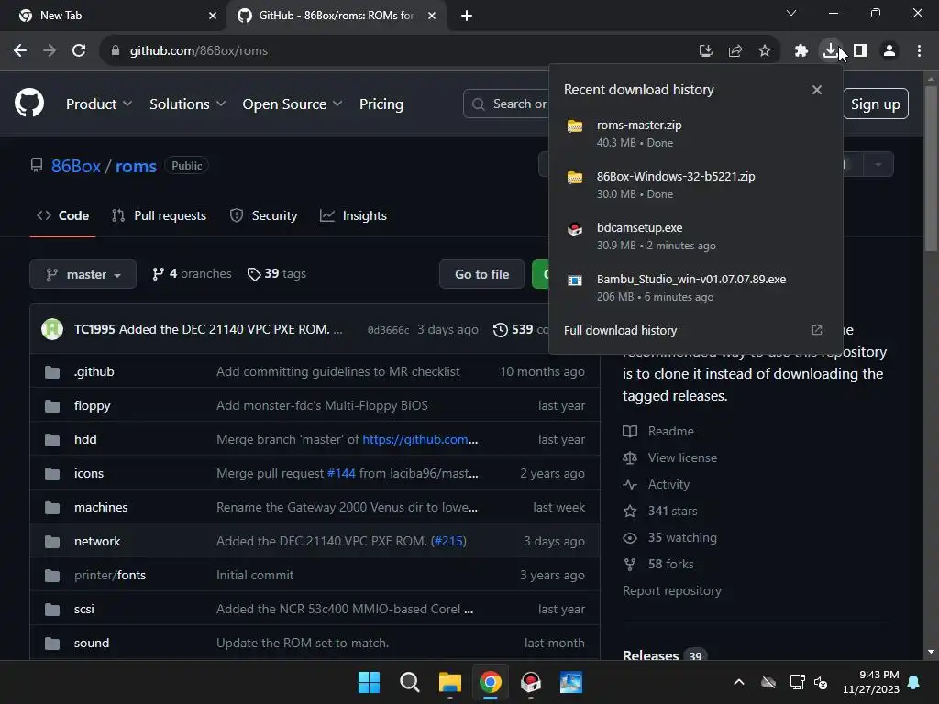Open the sound folder

click(92, 643)
